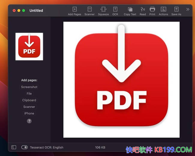Open the Actions toolbar item
Viewport: 195px width, 156px height.
163,9
